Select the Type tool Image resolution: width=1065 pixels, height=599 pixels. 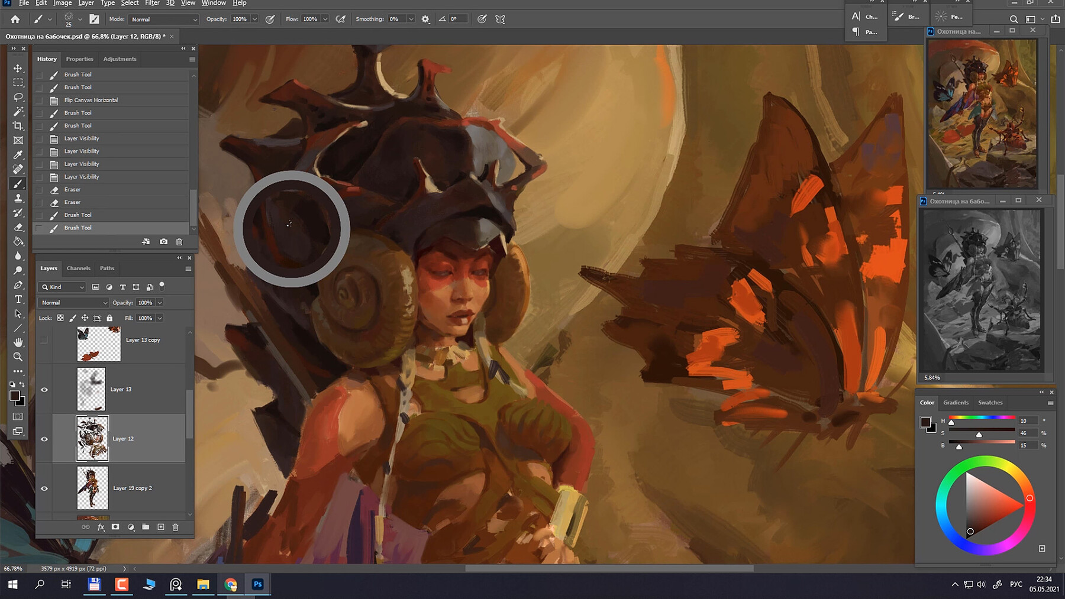click(18, 299)
